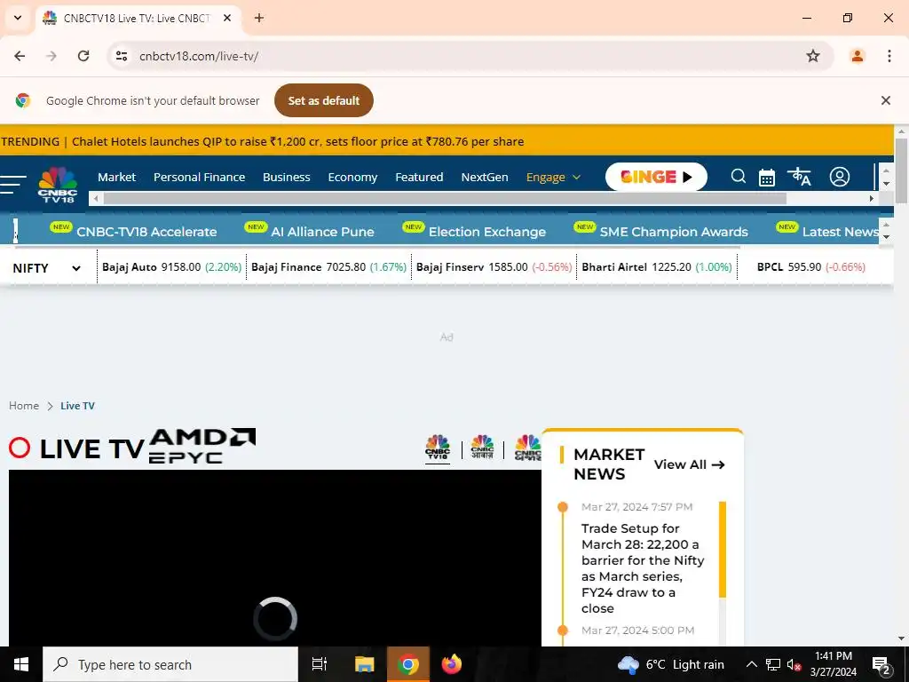Open SME Champion Awards link
This screenshot has height=682, width=909.
(x=674, y=232)
